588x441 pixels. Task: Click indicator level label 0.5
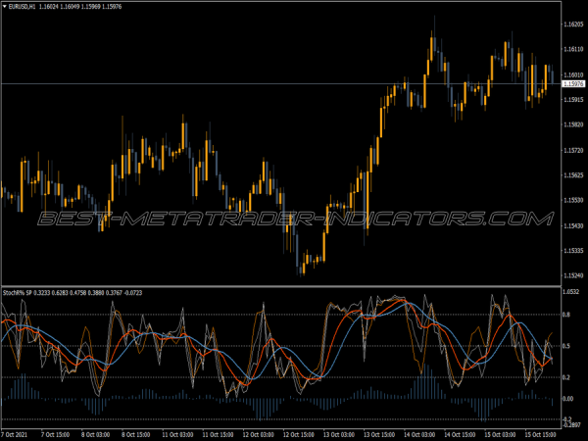point(566,346)
